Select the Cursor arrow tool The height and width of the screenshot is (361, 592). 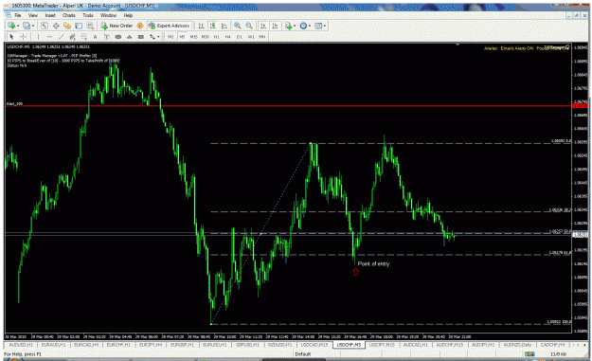(11, 37)
